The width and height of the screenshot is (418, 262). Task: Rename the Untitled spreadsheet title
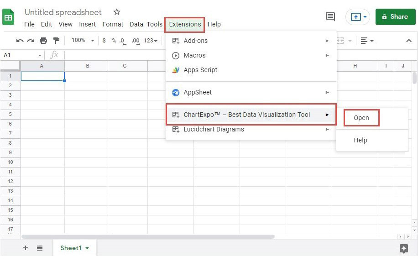coord(63,12)
